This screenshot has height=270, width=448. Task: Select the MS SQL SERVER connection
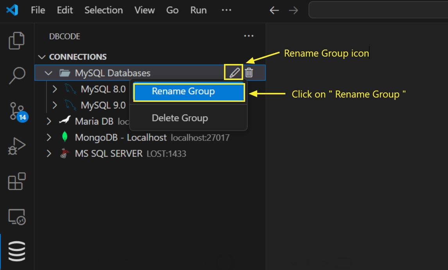109,153
